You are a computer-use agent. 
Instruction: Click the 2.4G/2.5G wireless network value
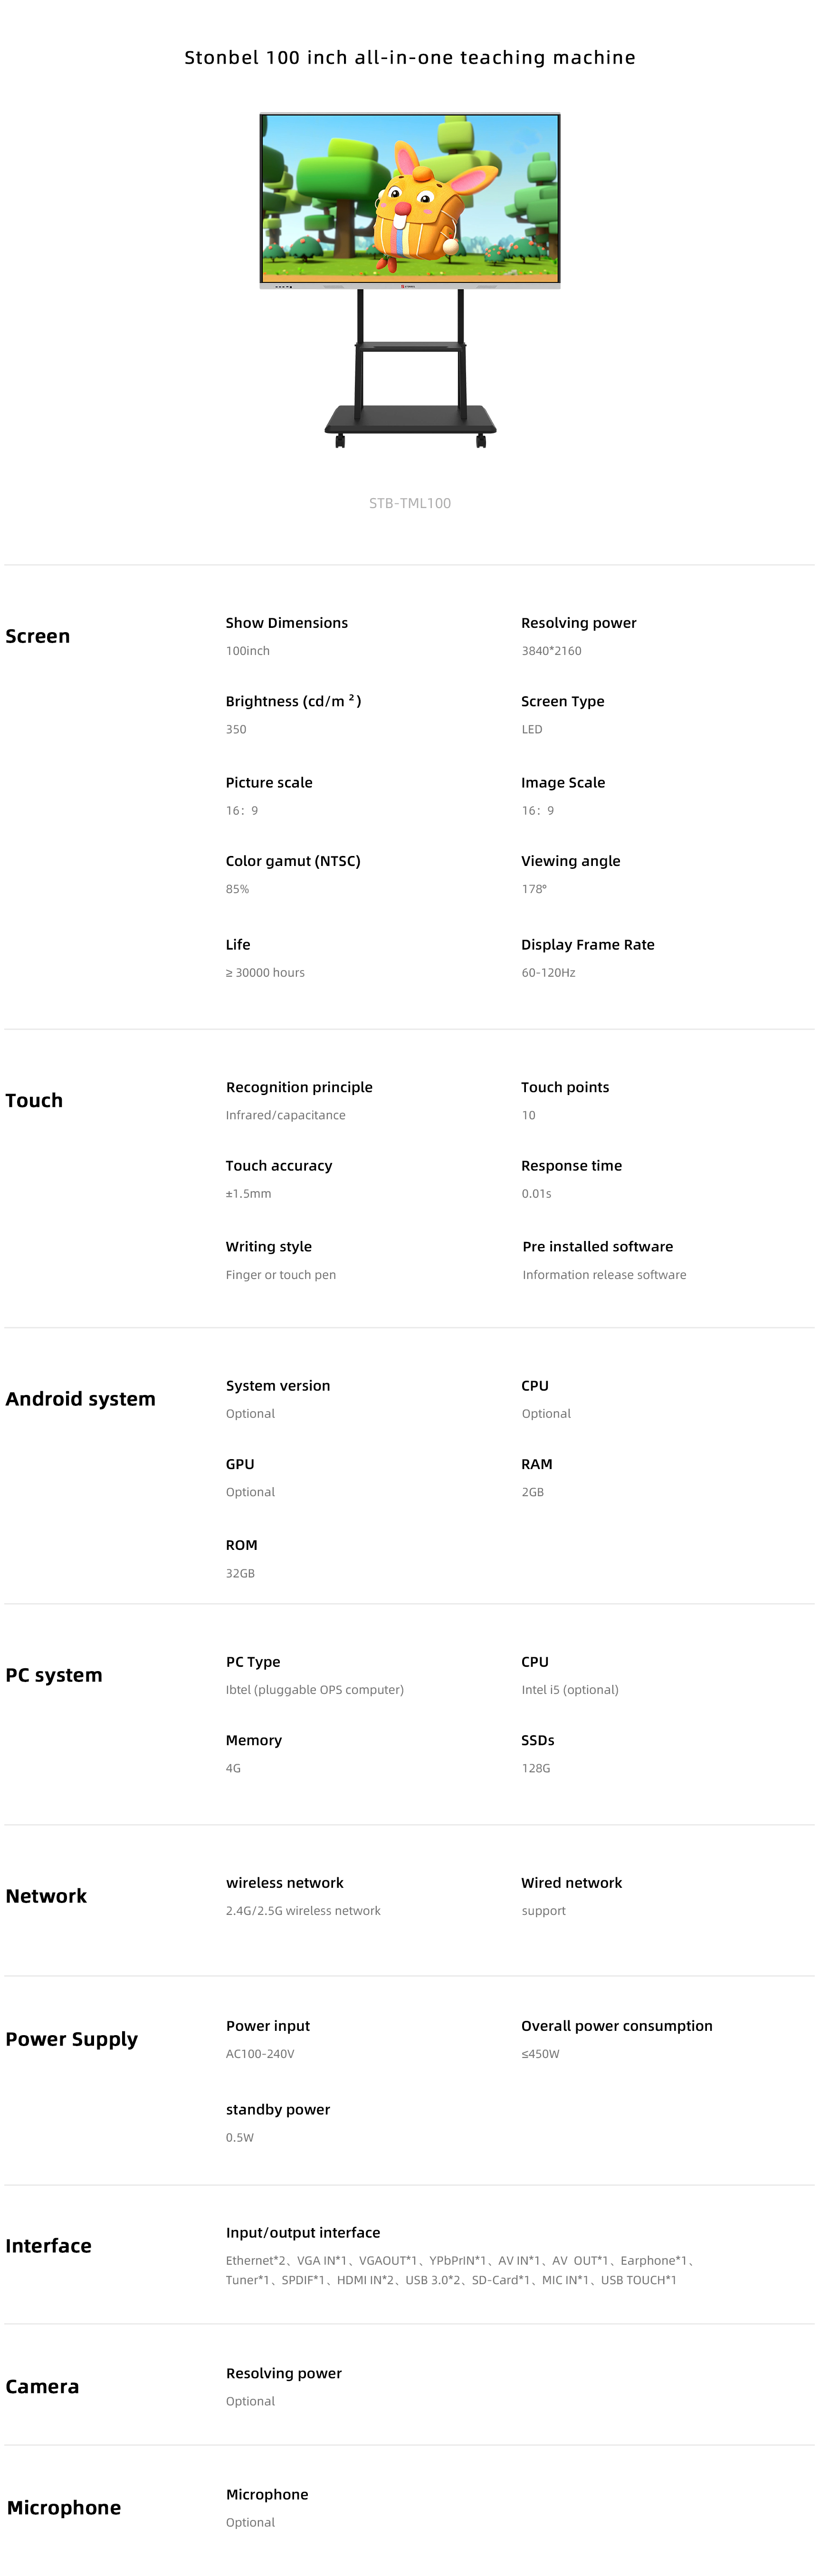303,1911
